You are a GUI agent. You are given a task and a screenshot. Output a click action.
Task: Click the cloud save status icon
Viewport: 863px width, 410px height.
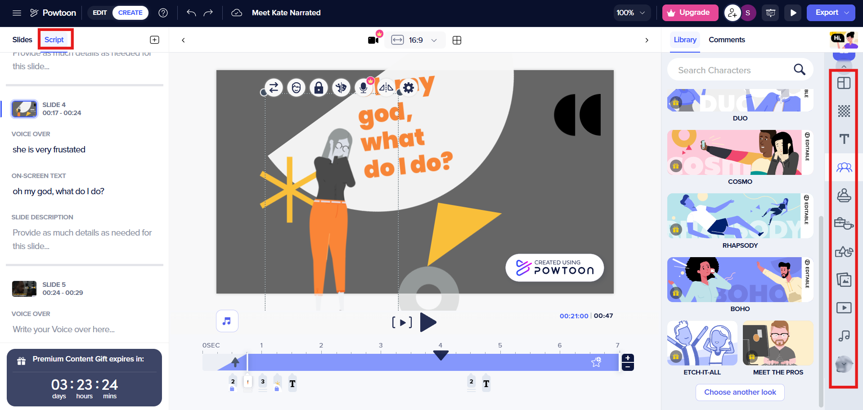click(237, 13)
